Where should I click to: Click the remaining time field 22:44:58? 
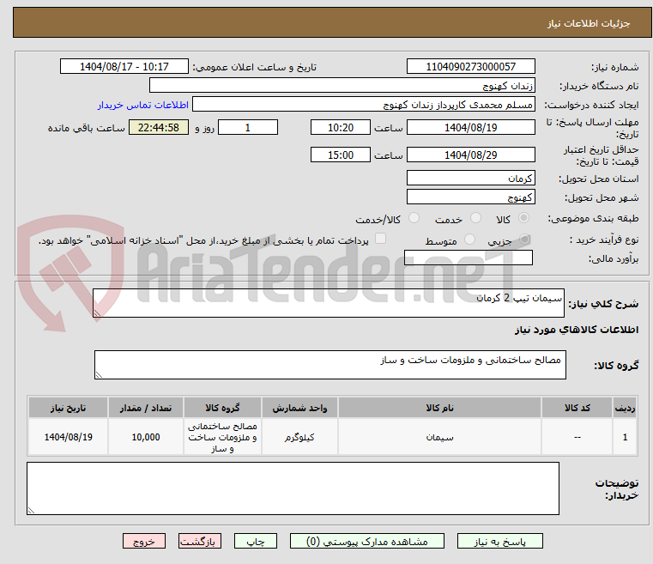[x=158, y=127]
